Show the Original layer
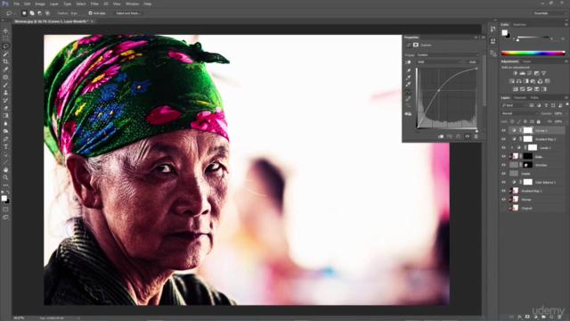The height and width of the screenshot is (321, 570). (x=504, y=208)
